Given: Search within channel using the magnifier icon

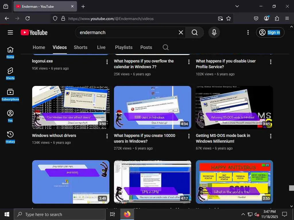Looking at the screenshot, I should [x=166, y=47].
